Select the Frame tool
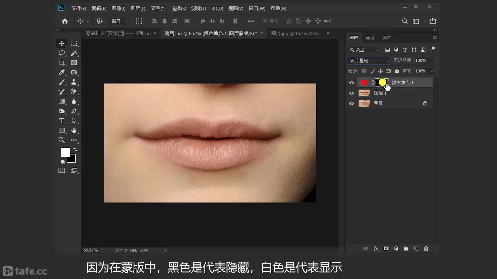 tap(74, 63)
